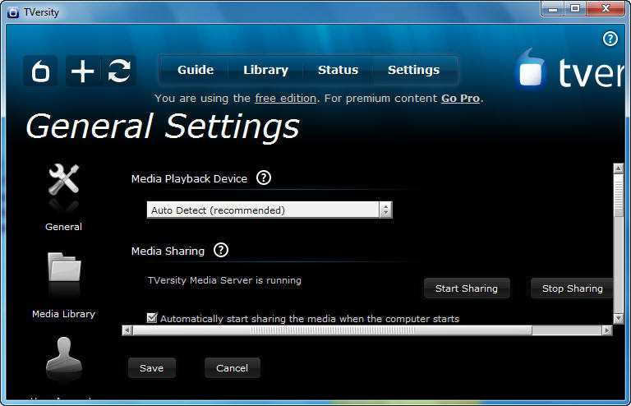Click the Go Pro link
Image resolution: width=631 pixels, height=406 pixels.
(x=460, y=98)
